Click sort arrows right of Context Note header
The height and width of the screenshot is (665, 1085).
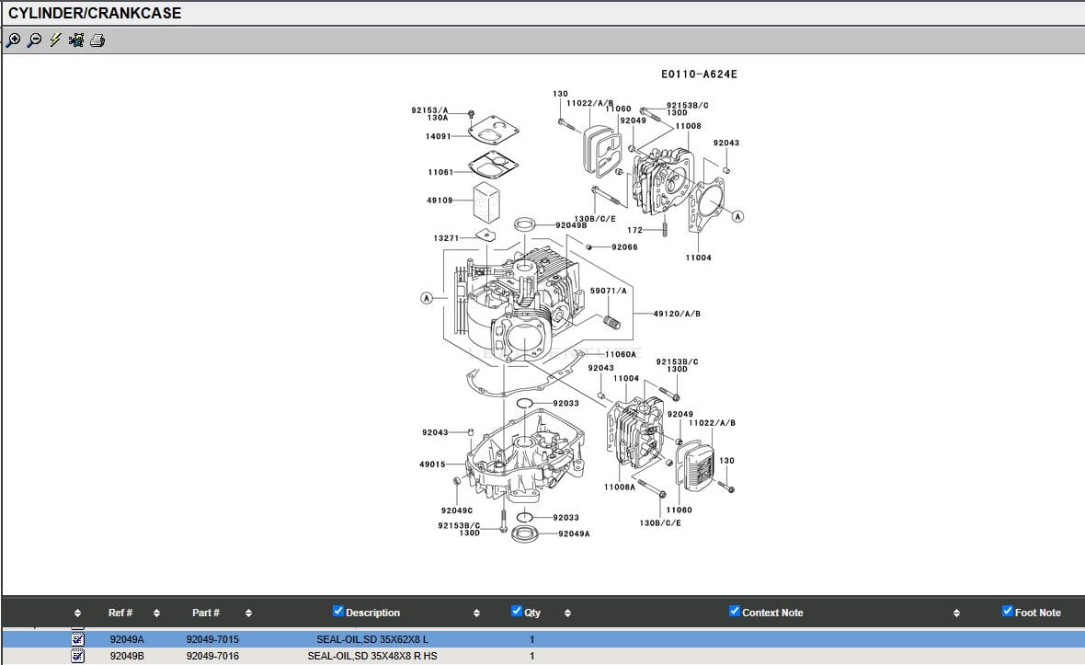point(956,613)
